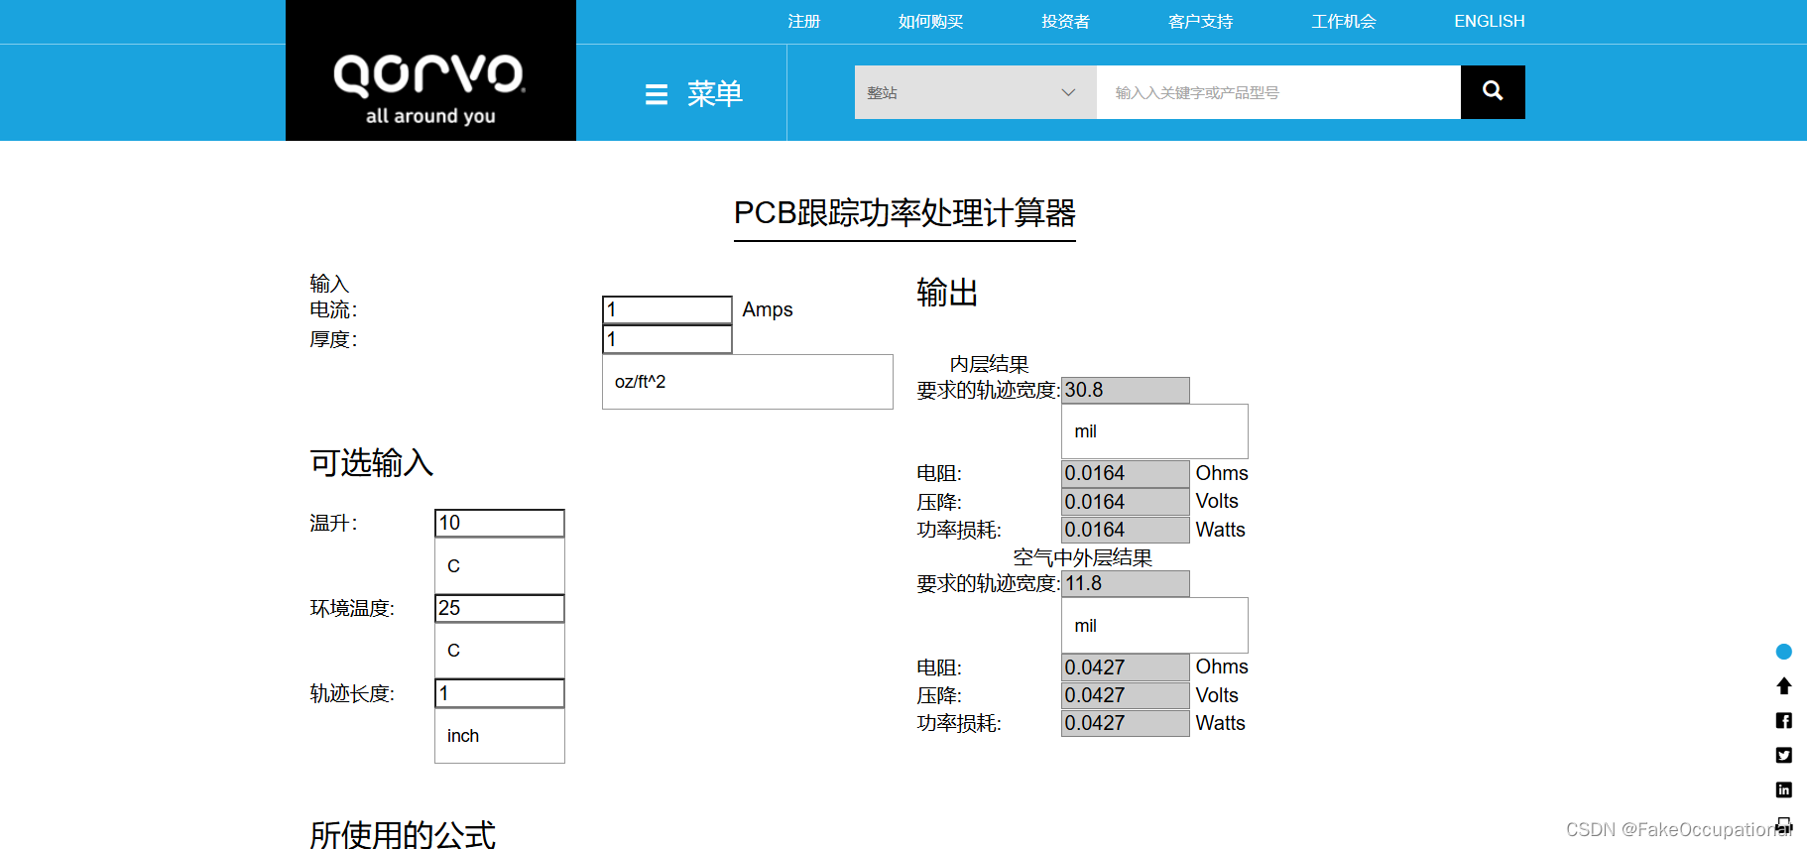Click external layer 功率损耗 0.0427 Watts field
The image size is (1807, 849).
1126,723
